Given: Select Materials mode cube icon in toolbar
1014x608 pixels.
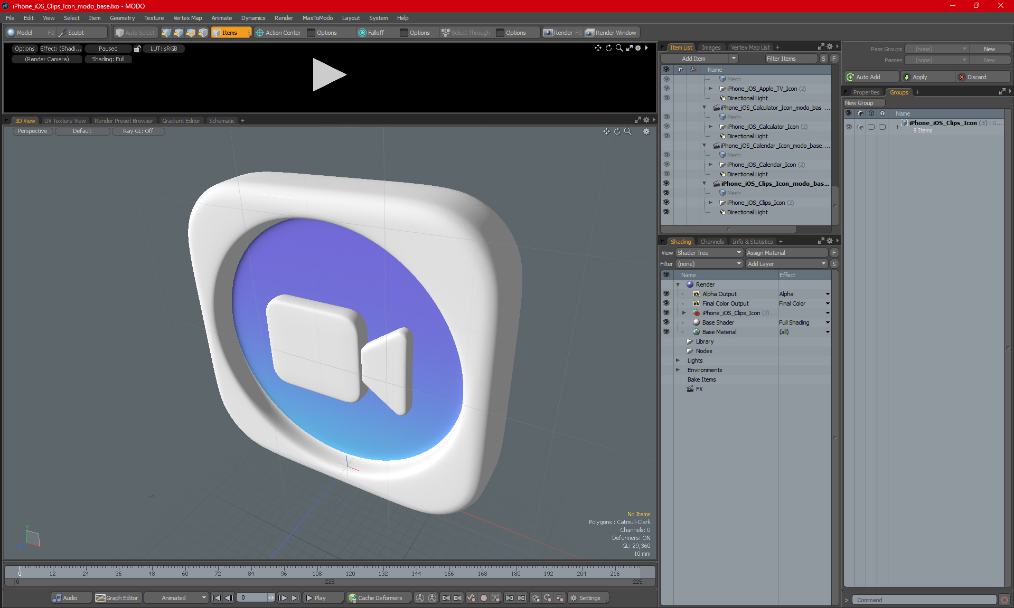Looking at the screenshot, I should pyautogui.click(x=203, y=33).
